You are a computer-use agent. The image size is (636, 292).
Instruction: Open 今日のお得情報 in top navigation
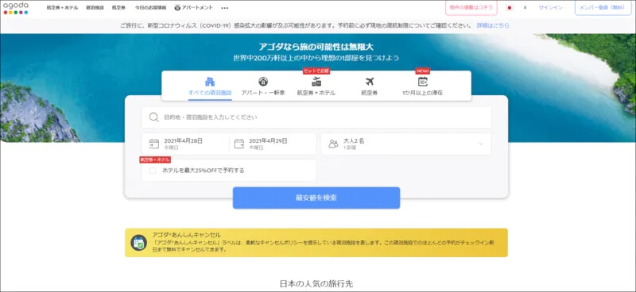point(150,8)
